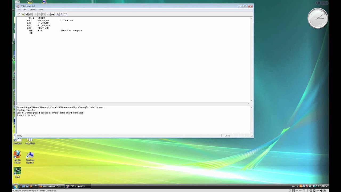Image resolution: width=341 pixels, height=192 pixels.
Task: Click the Windows Start orb
Action: tap(16, 186)
